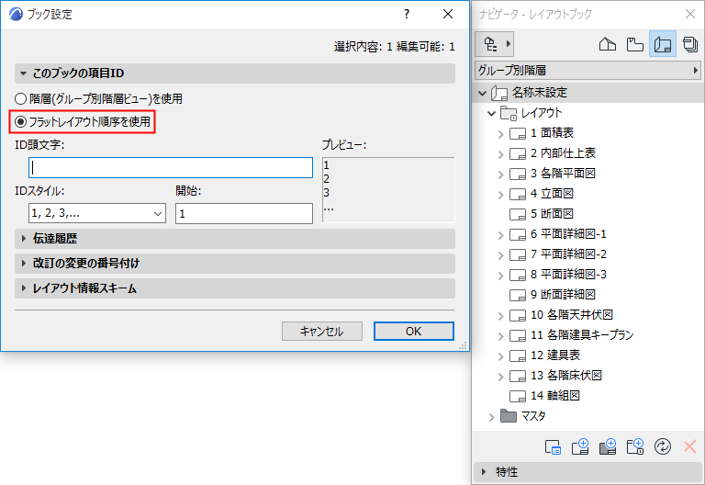Open the IDスタイル dropdown
Viewport: 705px width, 485px height.
coord(97,213)
